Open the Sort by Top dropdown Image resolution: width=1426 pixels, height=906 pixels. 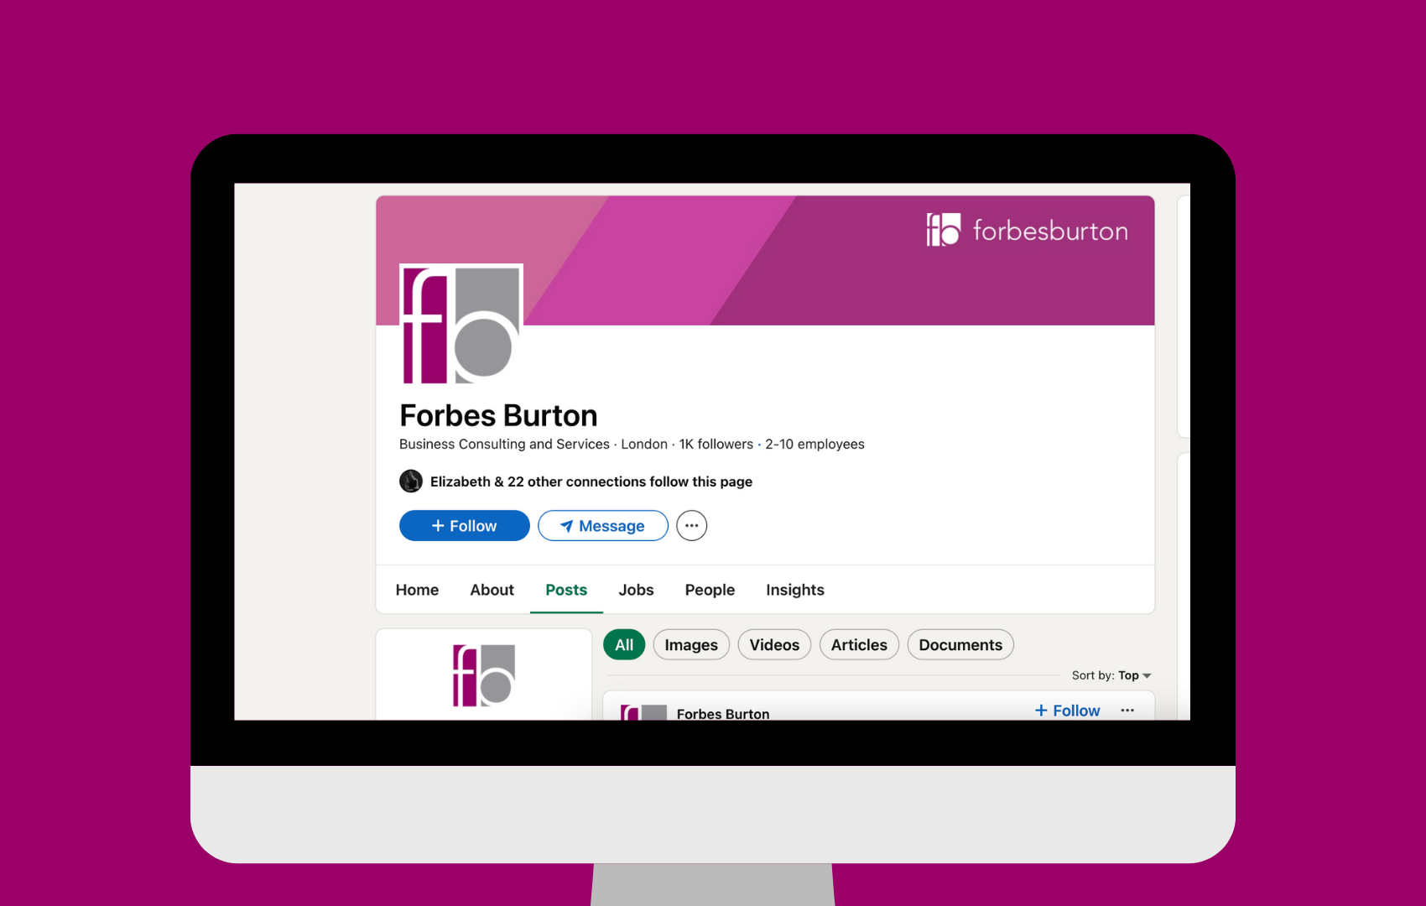tap(1111, 675)
